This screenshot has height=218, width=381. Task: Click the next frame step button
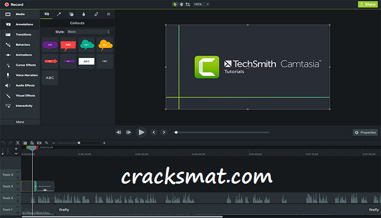[128, 132]
